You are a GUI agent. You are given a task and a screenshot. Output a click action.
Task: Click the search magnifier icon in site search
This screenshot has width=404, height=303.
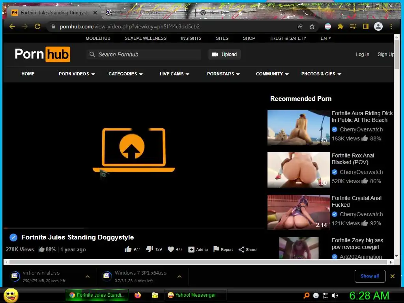(x=92, y=54)
